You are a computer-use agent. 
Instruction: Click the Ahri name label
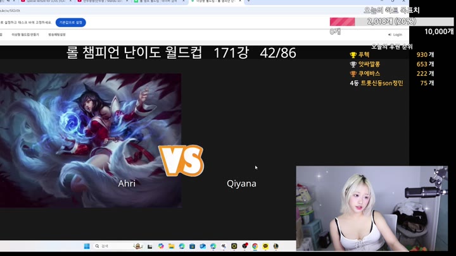click(x=127, y=183)
